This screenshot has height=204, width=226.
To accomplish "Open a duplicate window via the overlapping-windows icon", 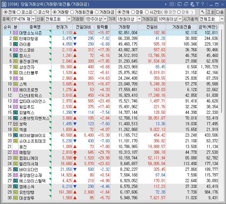I will [186, 4].
